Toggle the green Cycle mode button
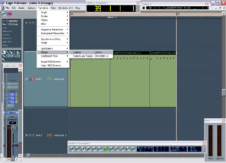This screenshot has width=226, height=163. [106, 149]
